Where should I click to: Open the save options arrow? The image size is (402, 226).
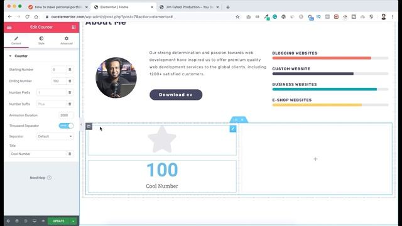(73, 221)
